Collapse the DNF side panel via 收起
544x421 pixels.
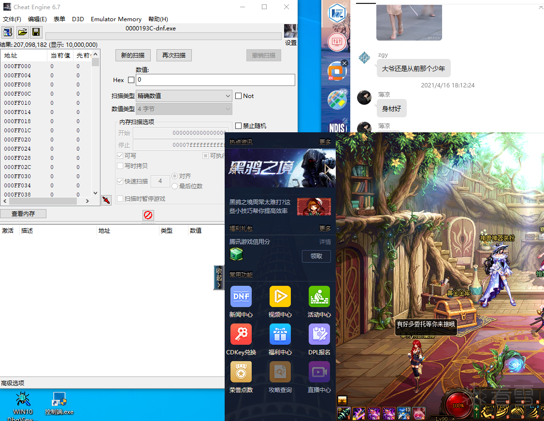click(219, 278)
